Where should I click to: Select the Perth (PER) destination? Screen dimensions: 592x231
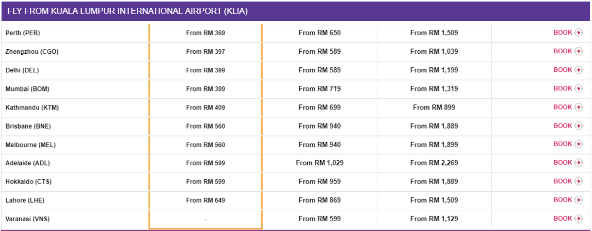click(x=23, y=33)
